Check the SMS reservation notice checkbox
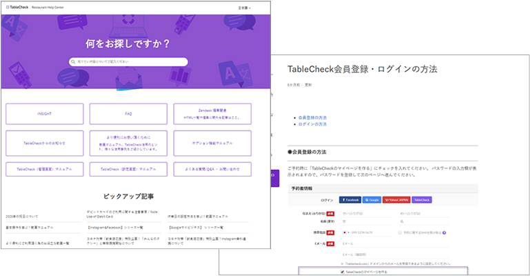 (400, 233)
